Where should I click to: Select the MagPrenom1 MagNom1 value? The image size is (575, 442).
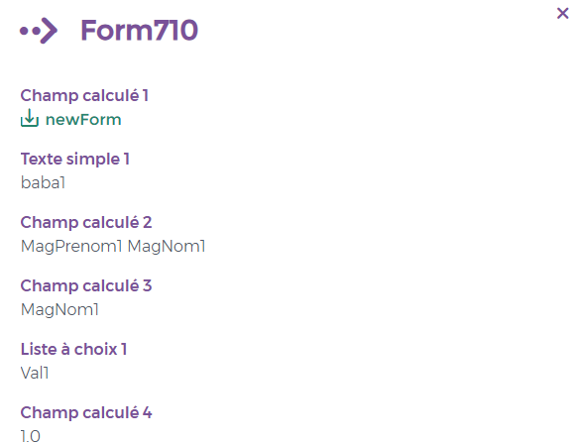(113, 246)
